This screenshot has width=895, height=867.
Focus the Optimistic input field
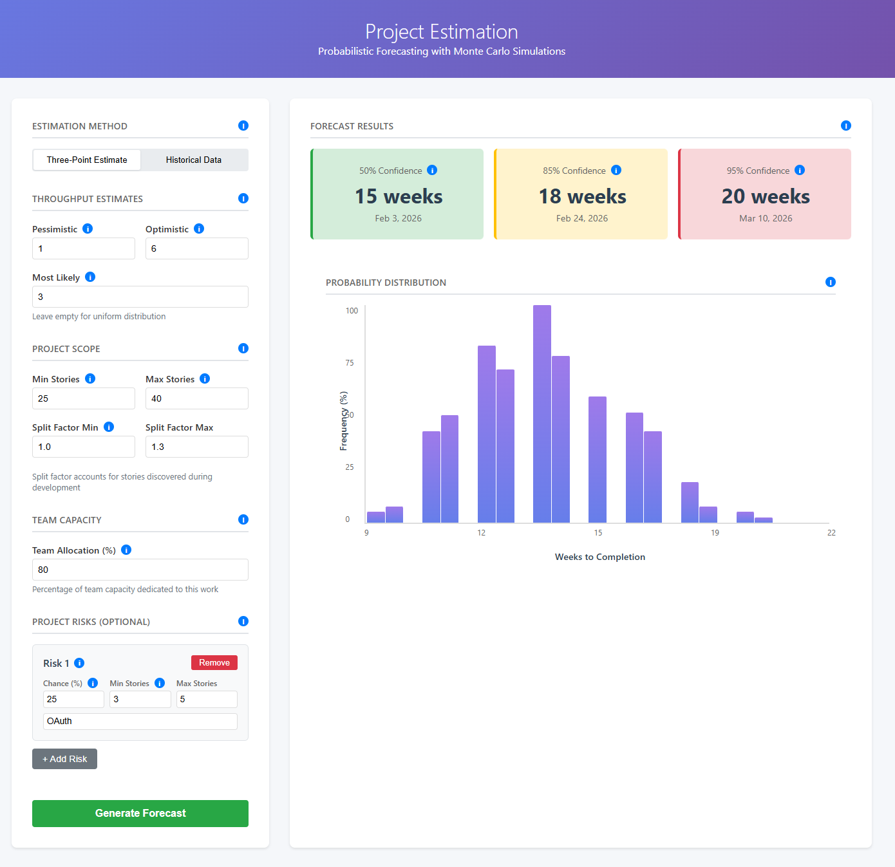tap(197, 248)
